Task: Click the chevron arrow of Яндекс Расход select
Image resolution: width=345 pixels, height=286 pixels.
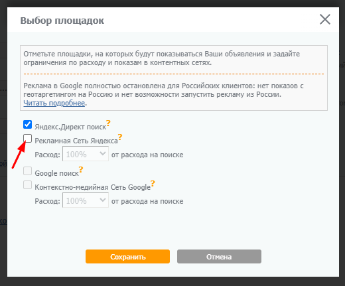Action: pyautogui.click(x=103, y=153)
